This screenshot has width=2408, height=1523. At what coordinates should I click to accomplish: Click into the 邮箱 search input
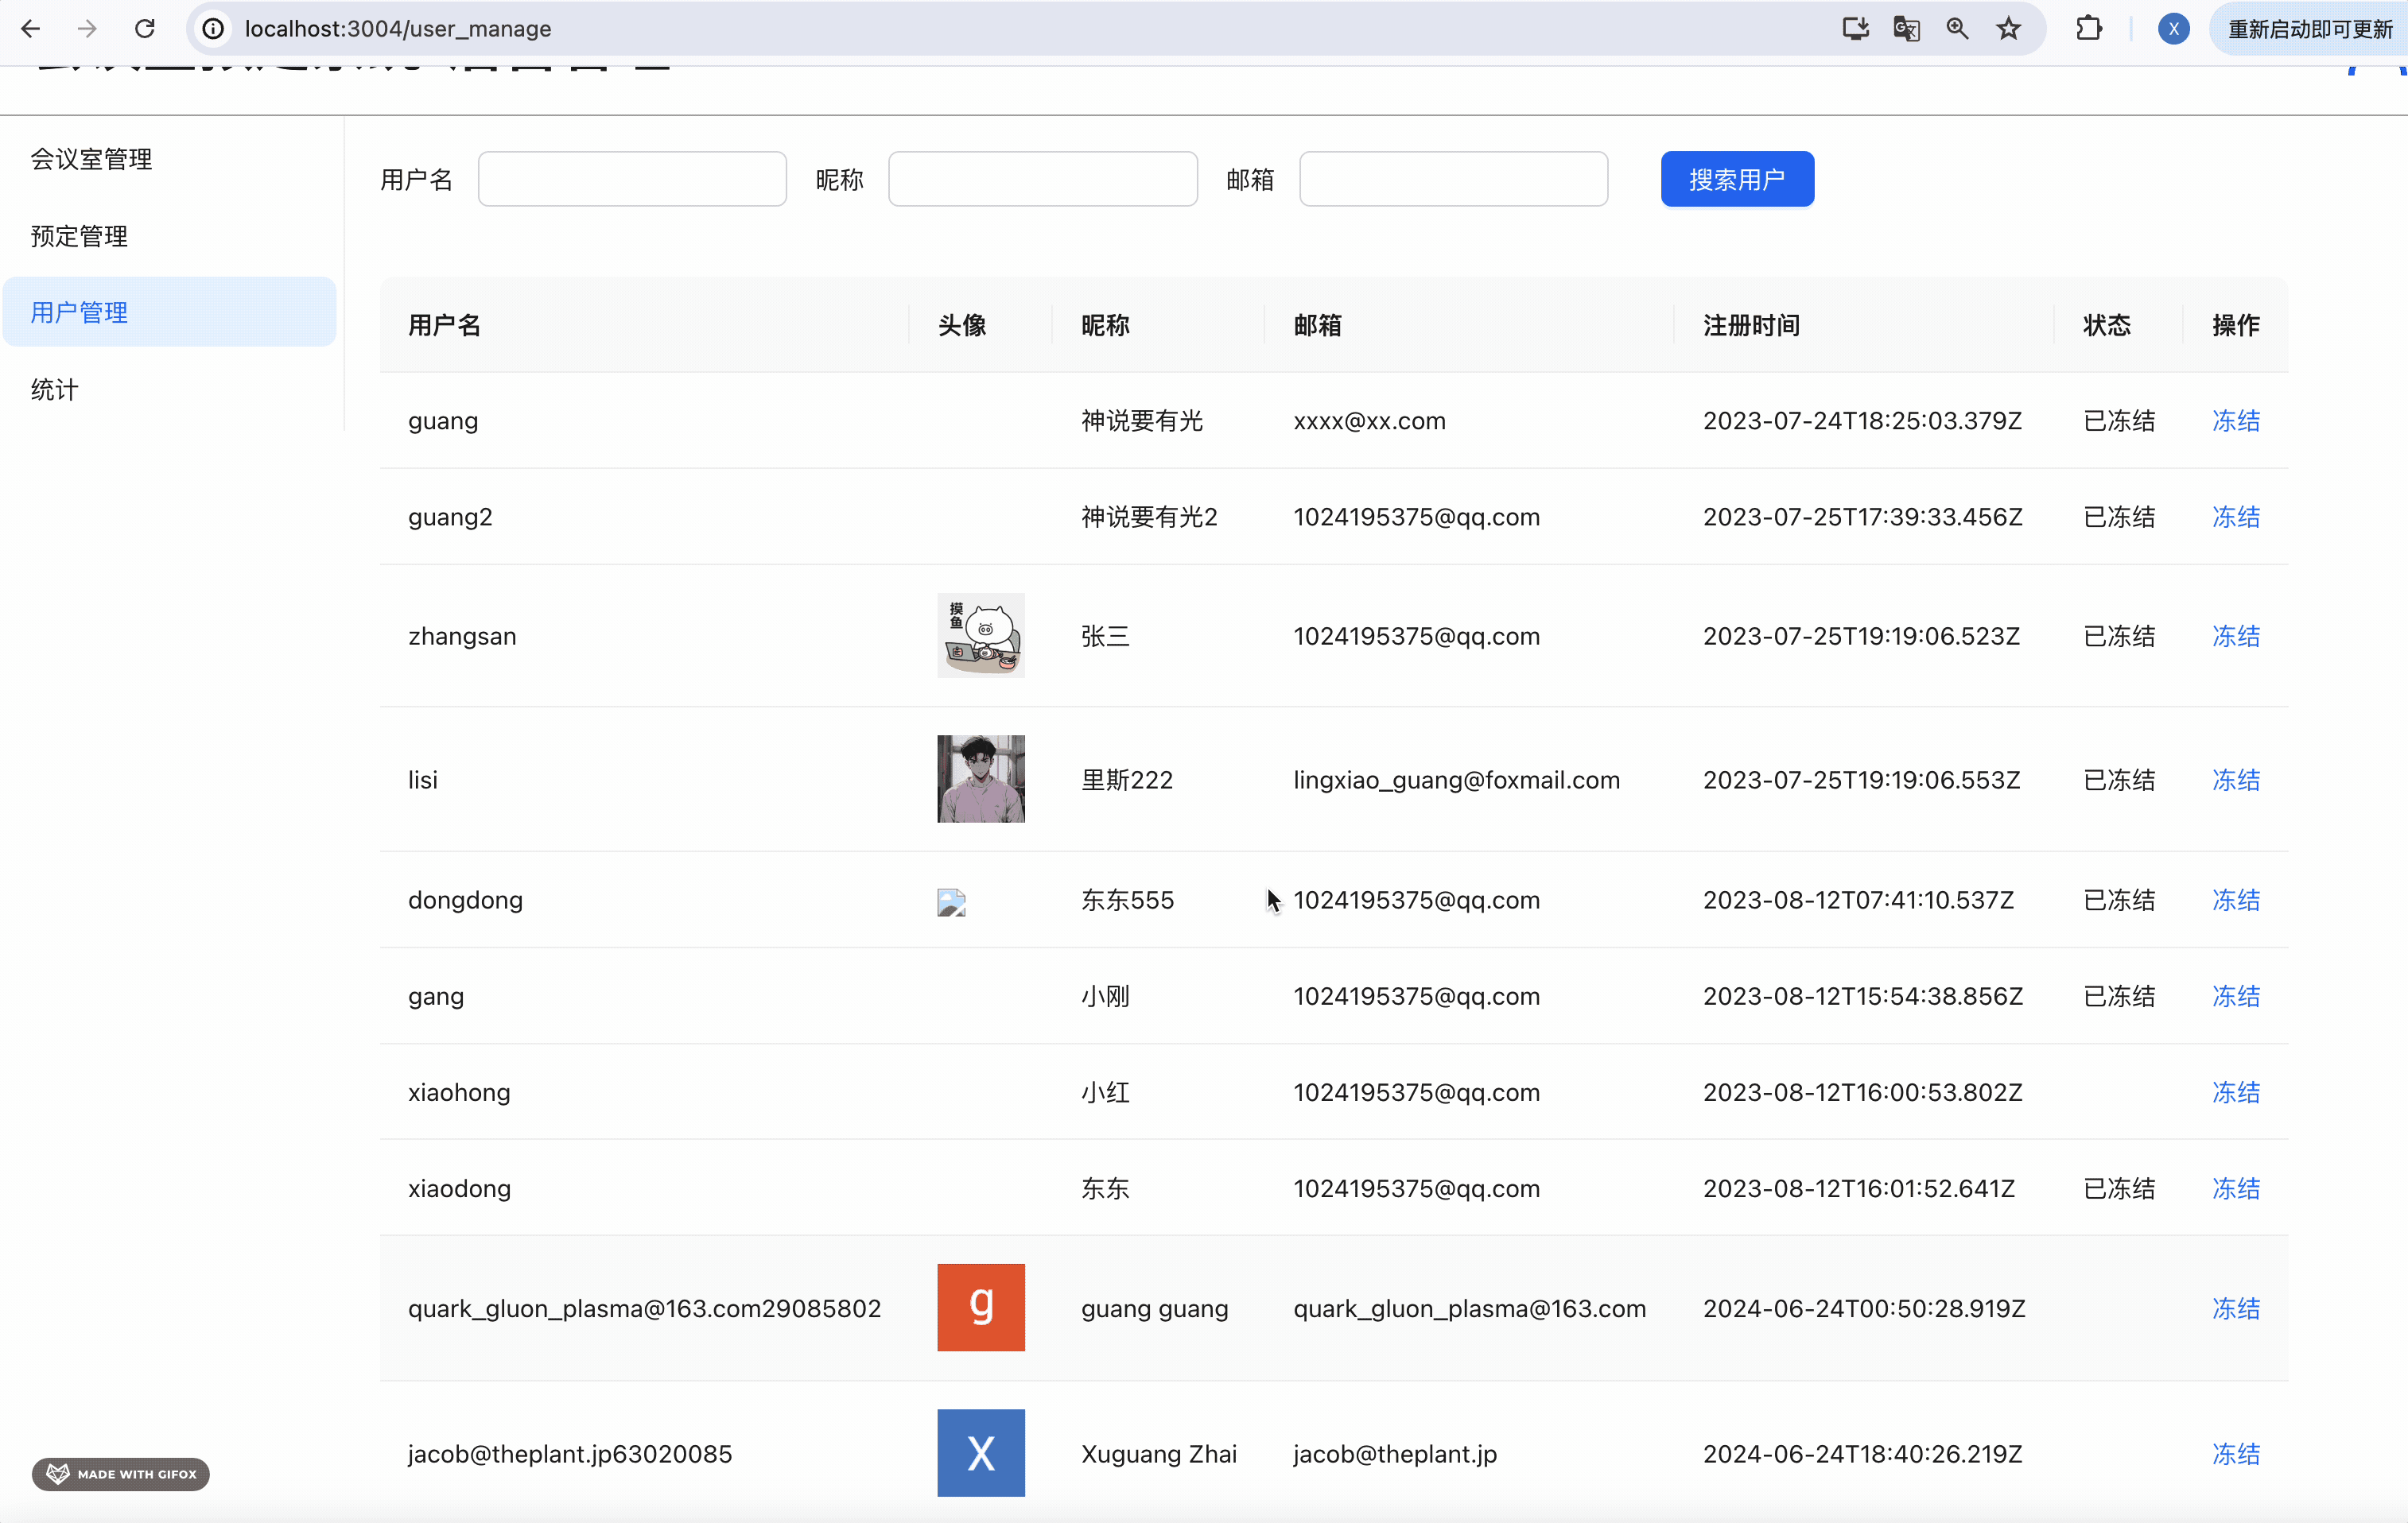(1452, 180)
